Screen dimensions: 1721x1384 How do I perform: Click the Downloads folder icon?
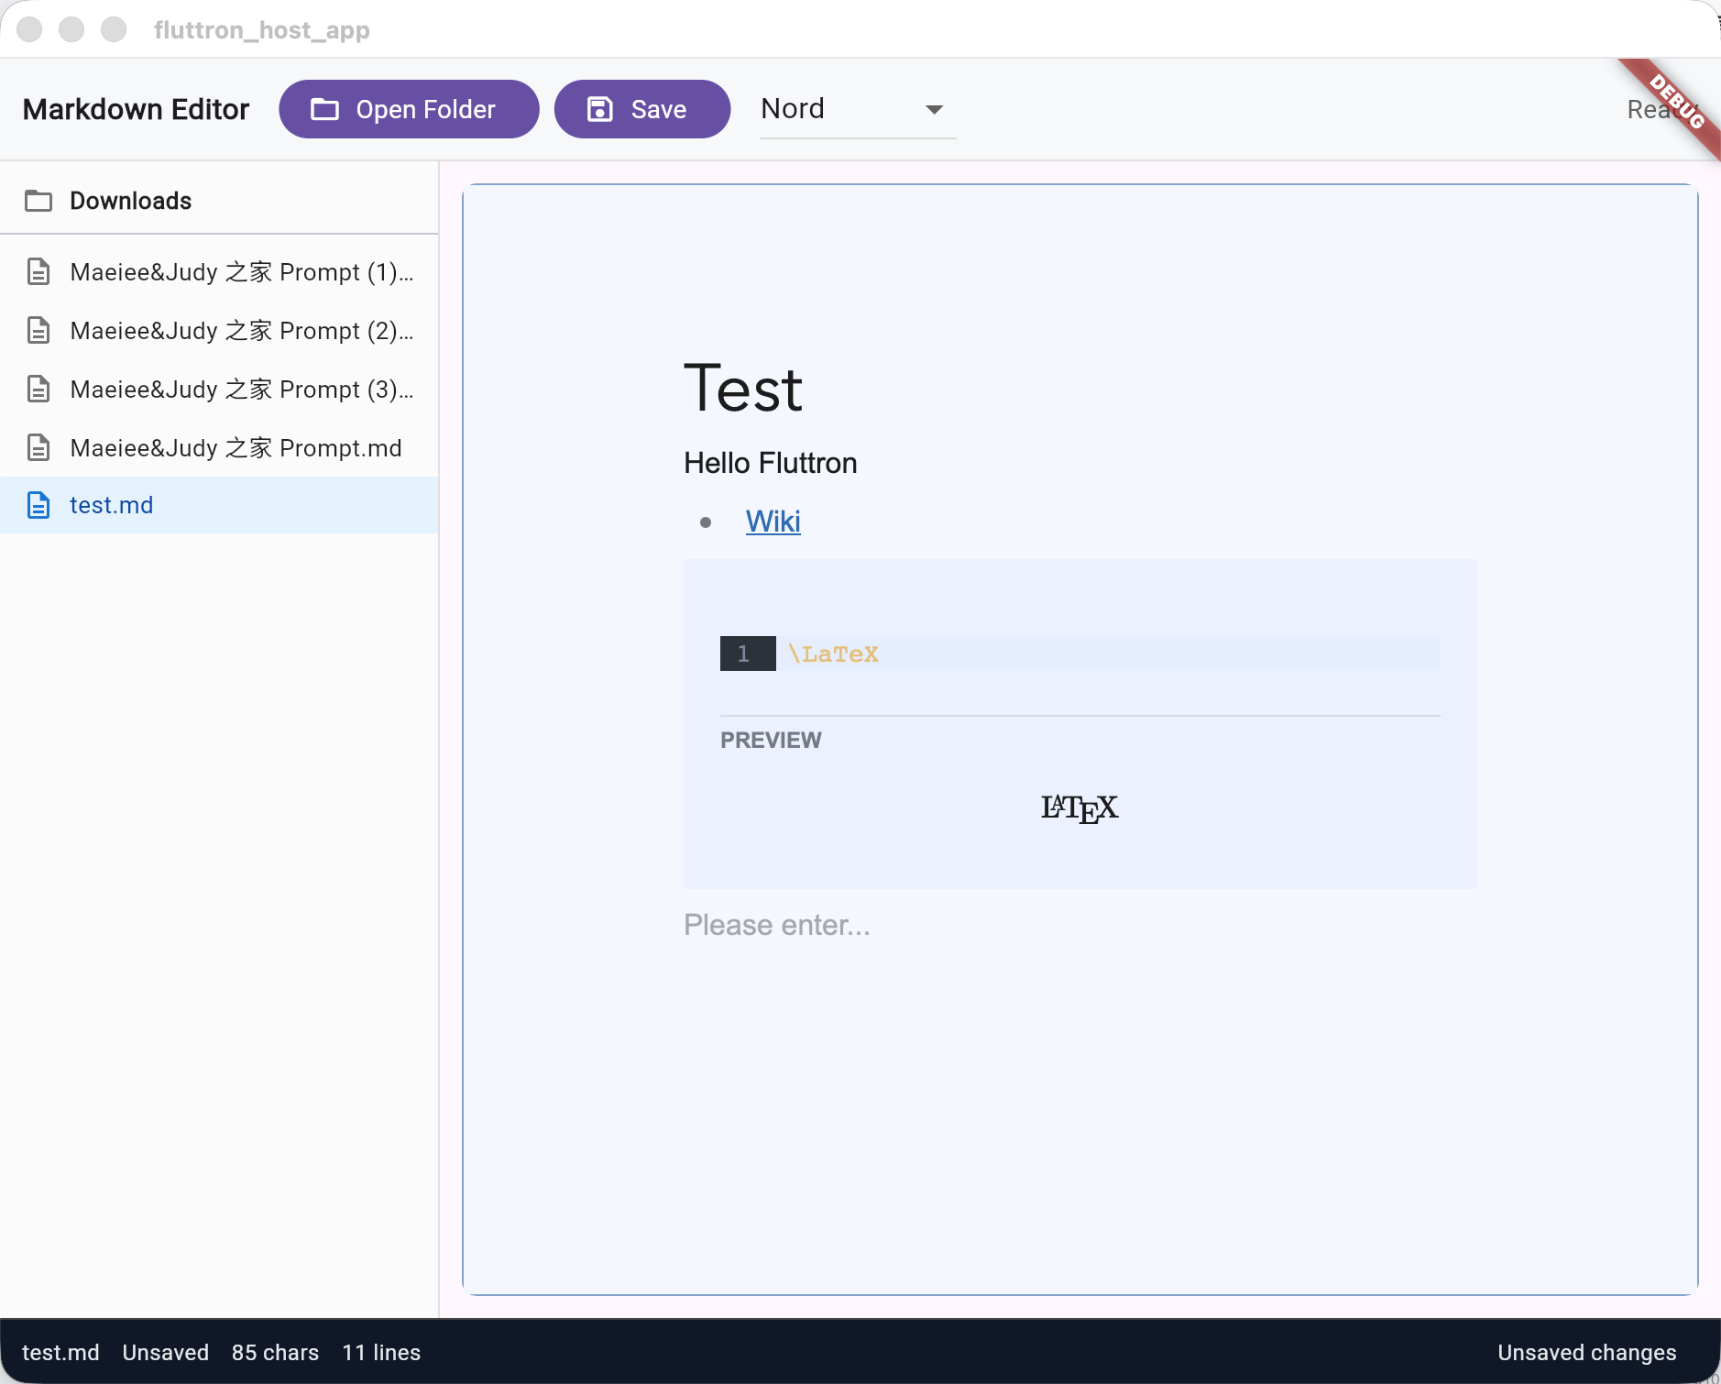tap(38, 201)
